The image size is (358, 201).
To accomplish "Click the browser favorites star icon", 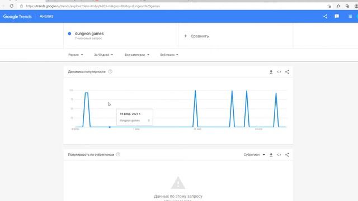I will [338, 6].
